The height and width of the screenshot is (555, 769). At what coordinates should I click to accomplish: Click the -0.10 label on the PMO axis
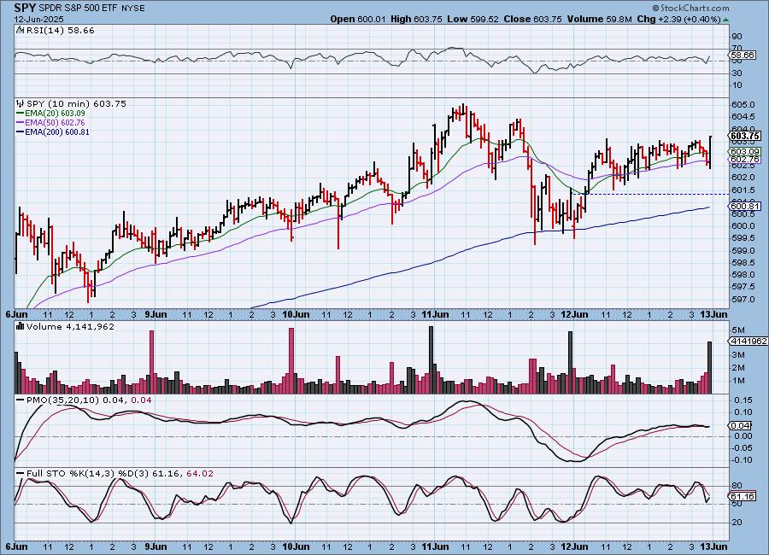(x=742, y=460)
